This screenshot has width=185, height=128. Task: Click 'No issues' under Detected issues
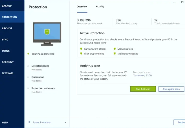(37, 69)
